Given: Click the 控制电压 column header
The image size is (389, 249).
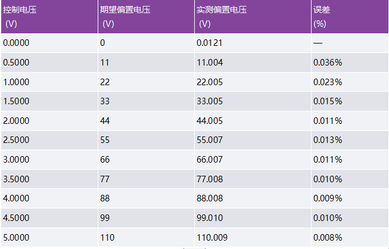Looking at the screenshot, I should tap(20, 10).
